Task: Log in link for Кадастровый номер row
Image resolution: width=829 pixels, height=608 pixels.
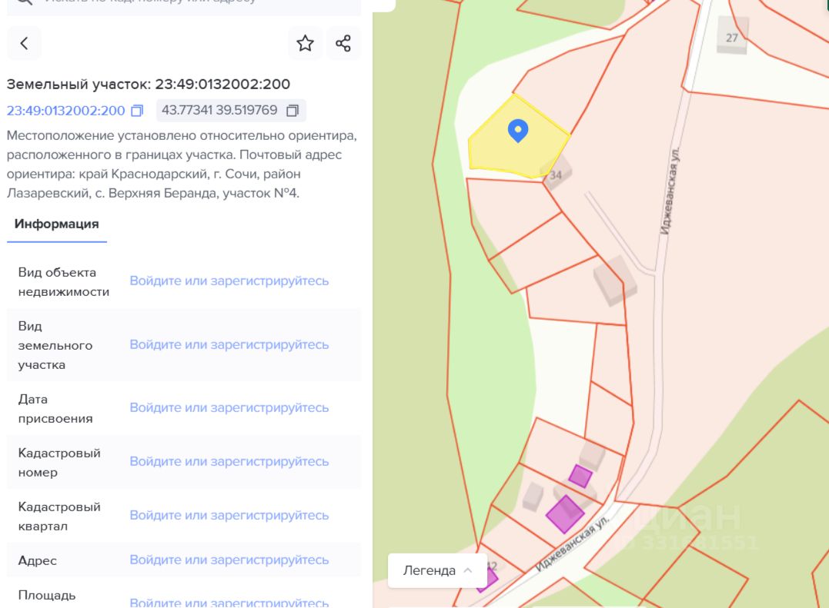Action: coord(229,462)
